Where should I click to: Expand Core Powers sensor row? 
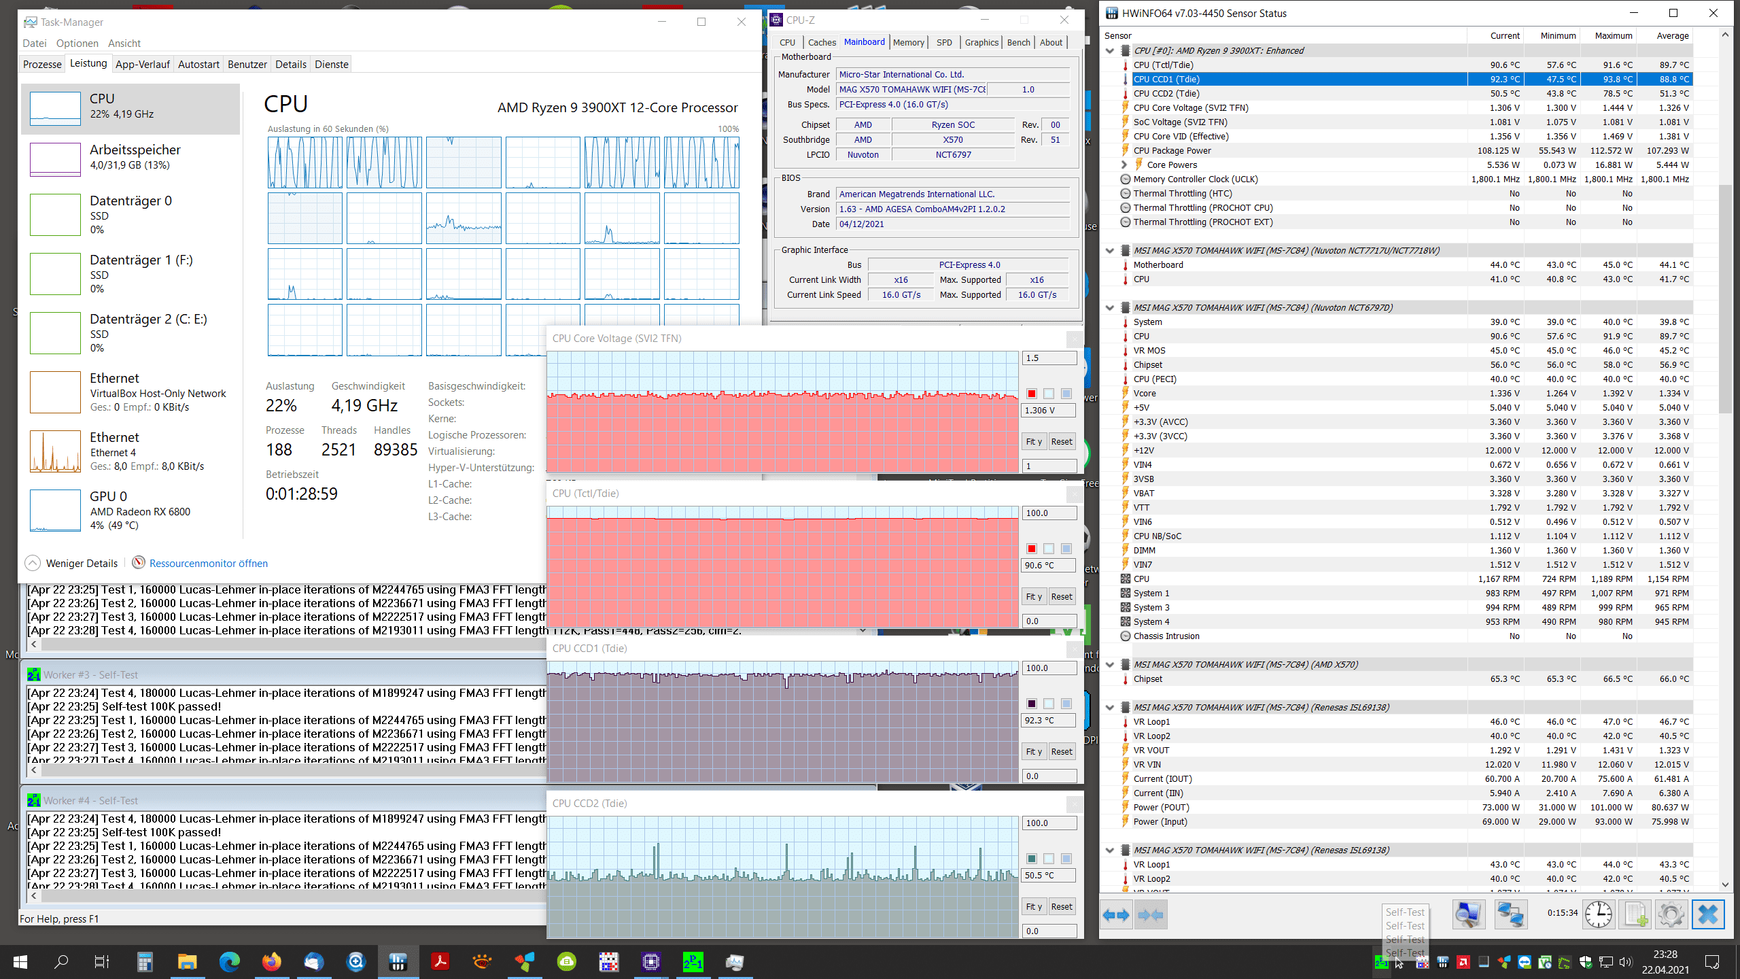pos(1124,165)
